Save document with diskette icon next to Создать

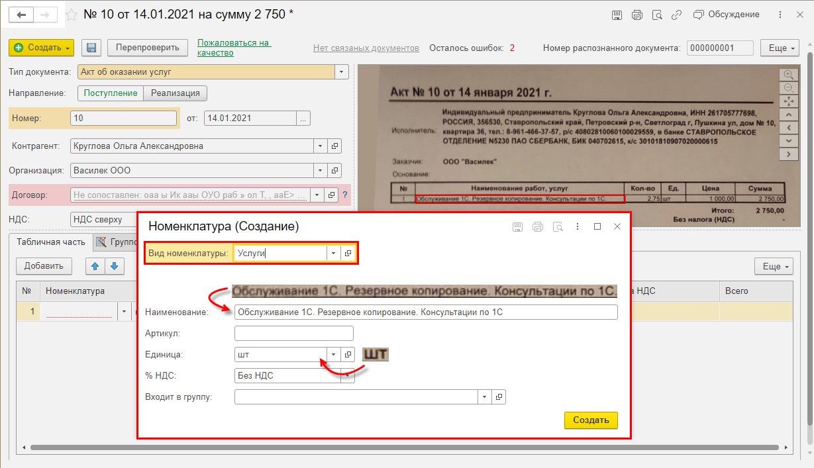point(91,48)
